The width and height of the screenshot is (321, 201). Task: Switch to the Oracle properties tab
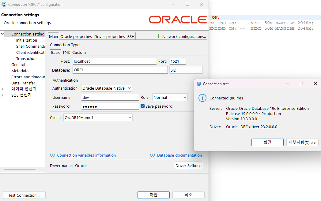(76, 36)
